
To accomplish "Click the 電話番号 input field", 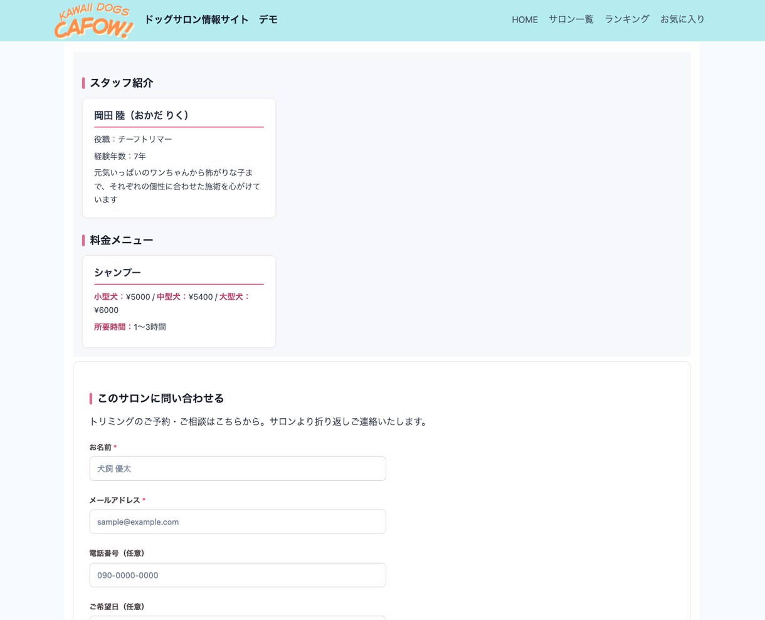I will (x=238, y=575).
